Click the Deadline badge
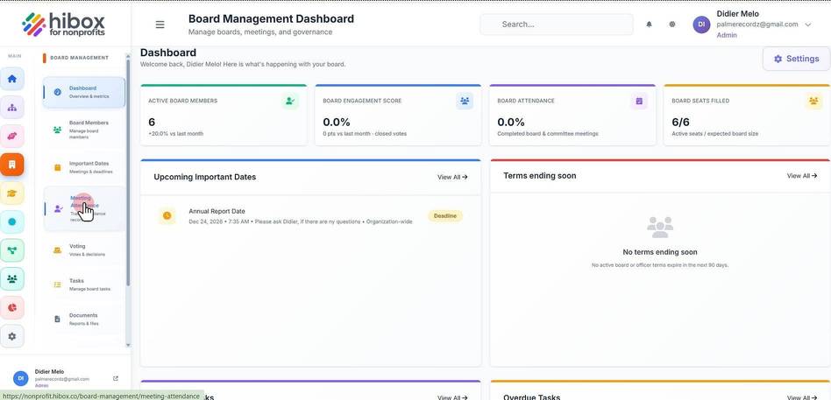The height and width of the screenshot is (400, 831). 445,216
